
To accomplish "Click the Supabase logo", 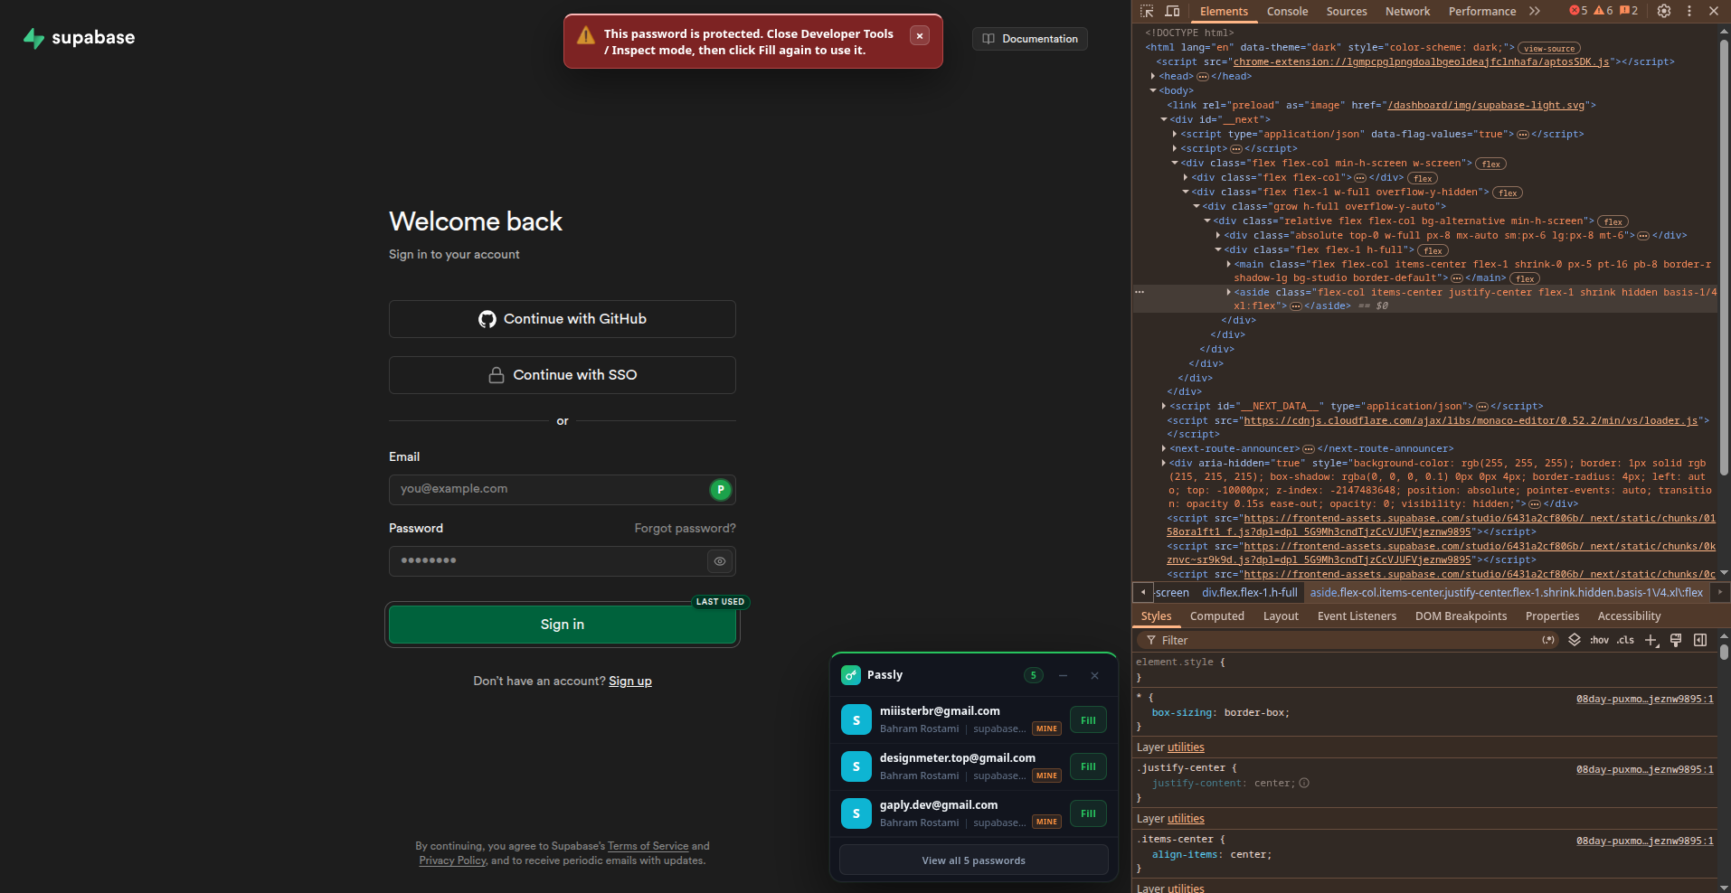I will (80, 38).
